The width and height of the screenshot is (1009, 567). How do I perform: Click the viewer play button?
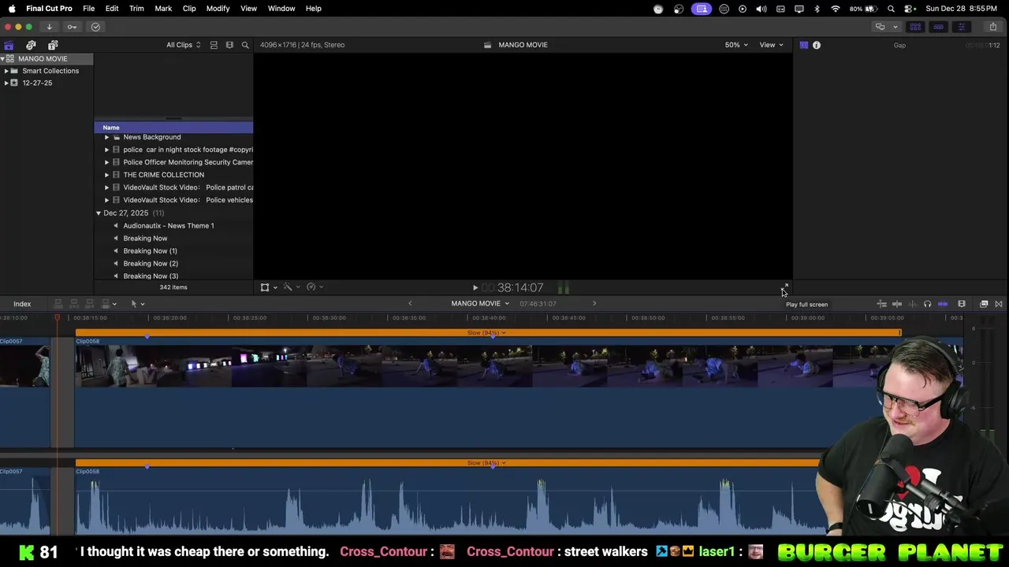(475, 288)
